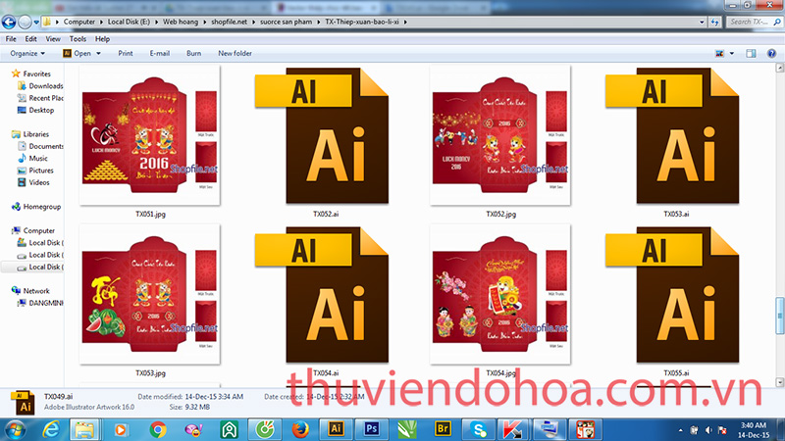The width and height of the screenshot is (785, 441).
Task: Open the File menu
Action: coord(11,39)
